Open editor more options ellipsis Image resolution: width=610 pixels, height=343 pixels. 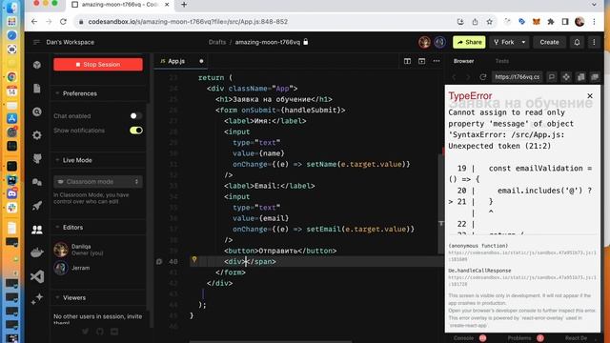[x=437, y=61]
